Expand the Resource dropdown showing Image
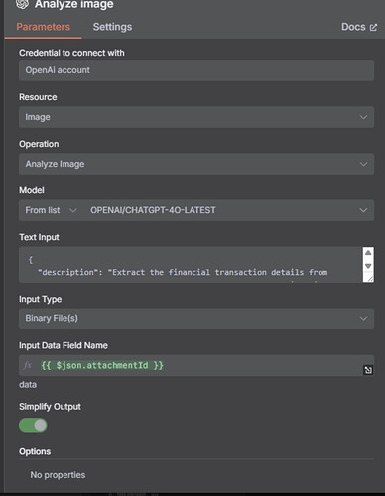Viewport: 385px width, 496px height. tap(196, 117)
